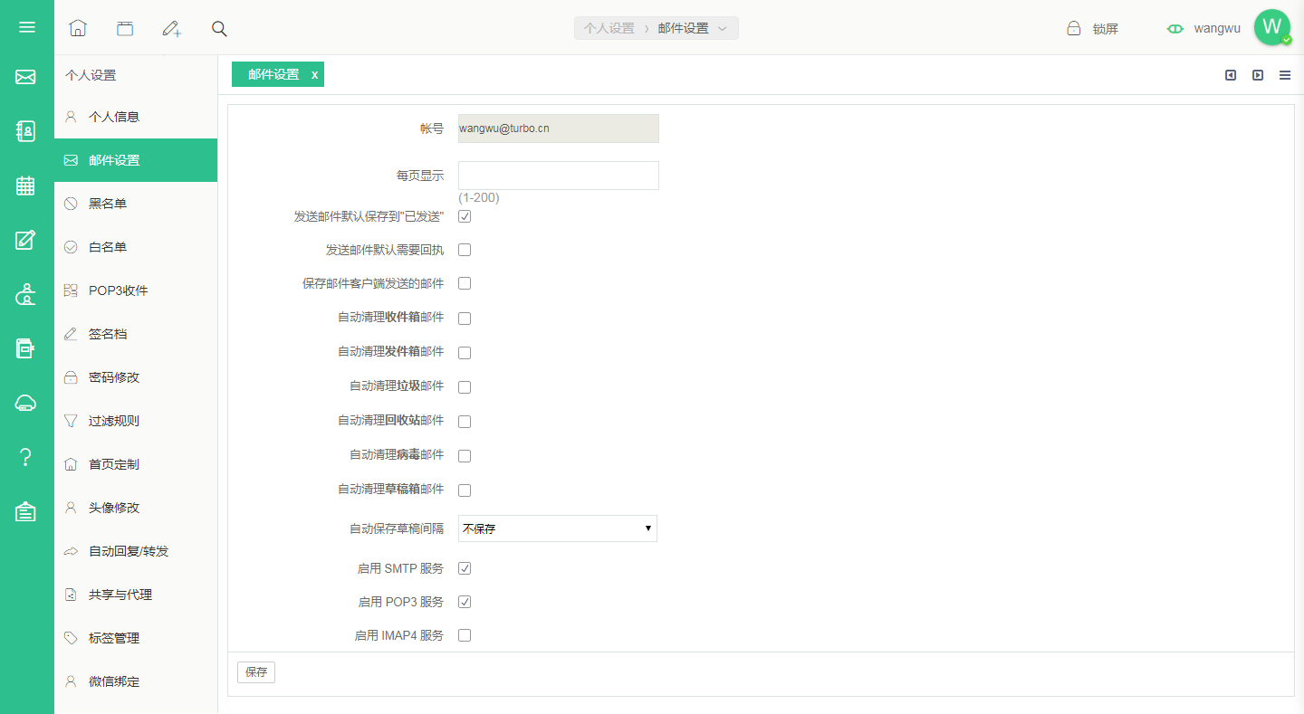Open the help question mark icon
1304x714 pixels.
pyautogui.click(x=25, y=457)
